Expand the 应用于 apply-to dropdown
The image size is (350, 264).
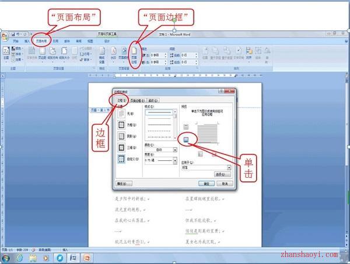pyautogui.click(x=229, y=167)
